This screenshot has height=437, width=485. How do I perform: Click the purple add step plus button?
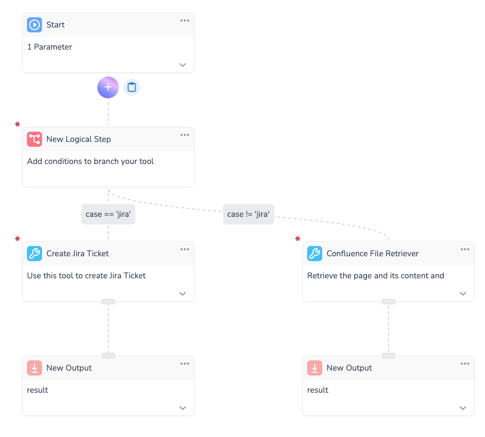(x=108, y=87)
